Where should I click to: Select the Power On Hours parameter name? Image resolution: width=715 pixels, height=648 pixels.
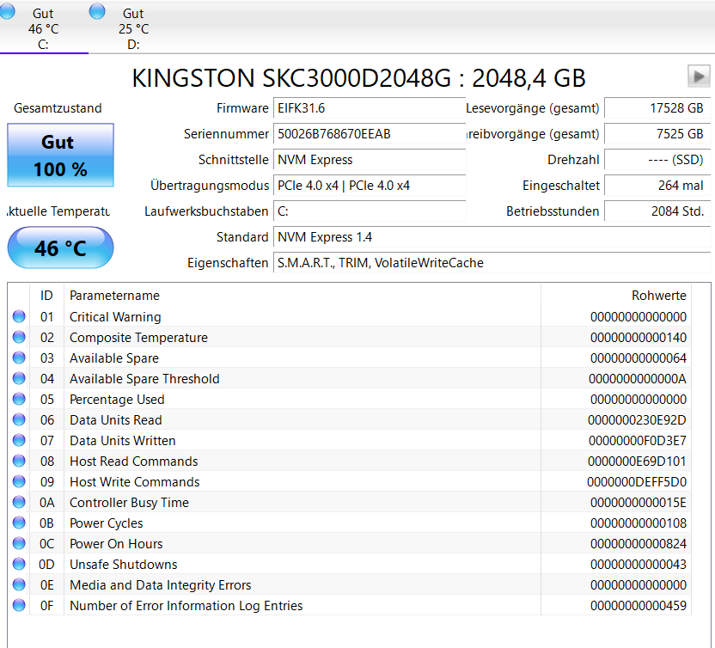tap(116, 544)
